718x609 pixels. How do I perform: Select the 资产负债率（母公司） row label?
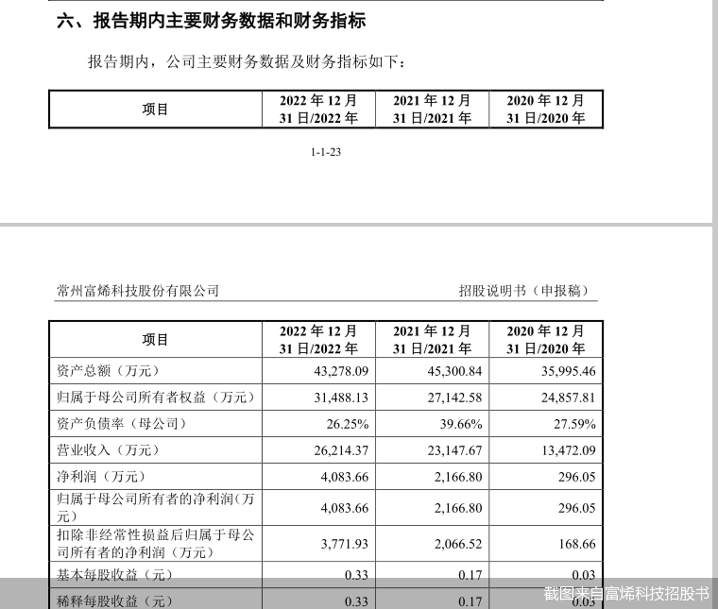pyautogui.click(x=116, y=424)
